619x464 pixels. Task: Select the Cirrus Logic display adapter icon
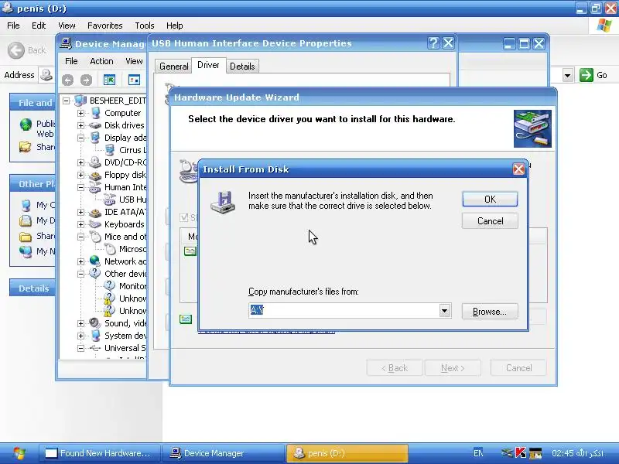pos(110,150)
